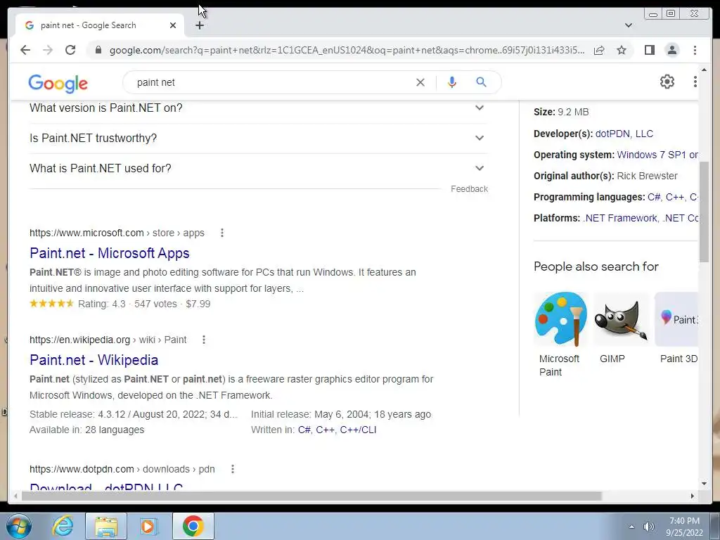The height and width of the screenshot is (540, 720).
Task: Click the C++/CLI link under Written in
Action: point(358,430)
